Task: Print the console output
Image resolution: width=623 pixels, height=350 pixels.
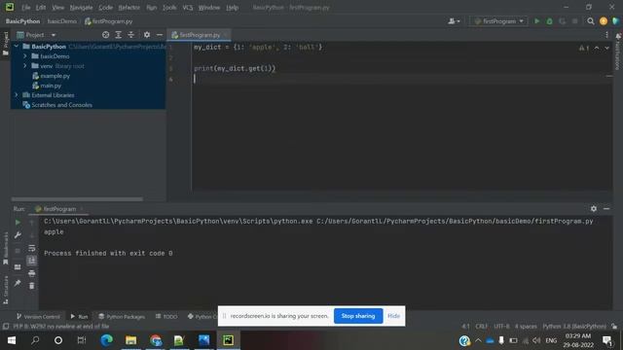Action: [32, 273]
